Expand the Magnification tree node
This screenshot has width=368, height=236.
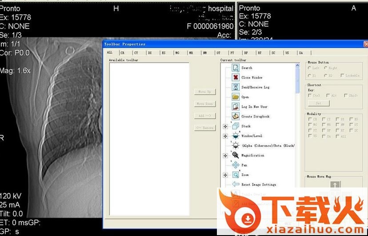tap(225, 156)
